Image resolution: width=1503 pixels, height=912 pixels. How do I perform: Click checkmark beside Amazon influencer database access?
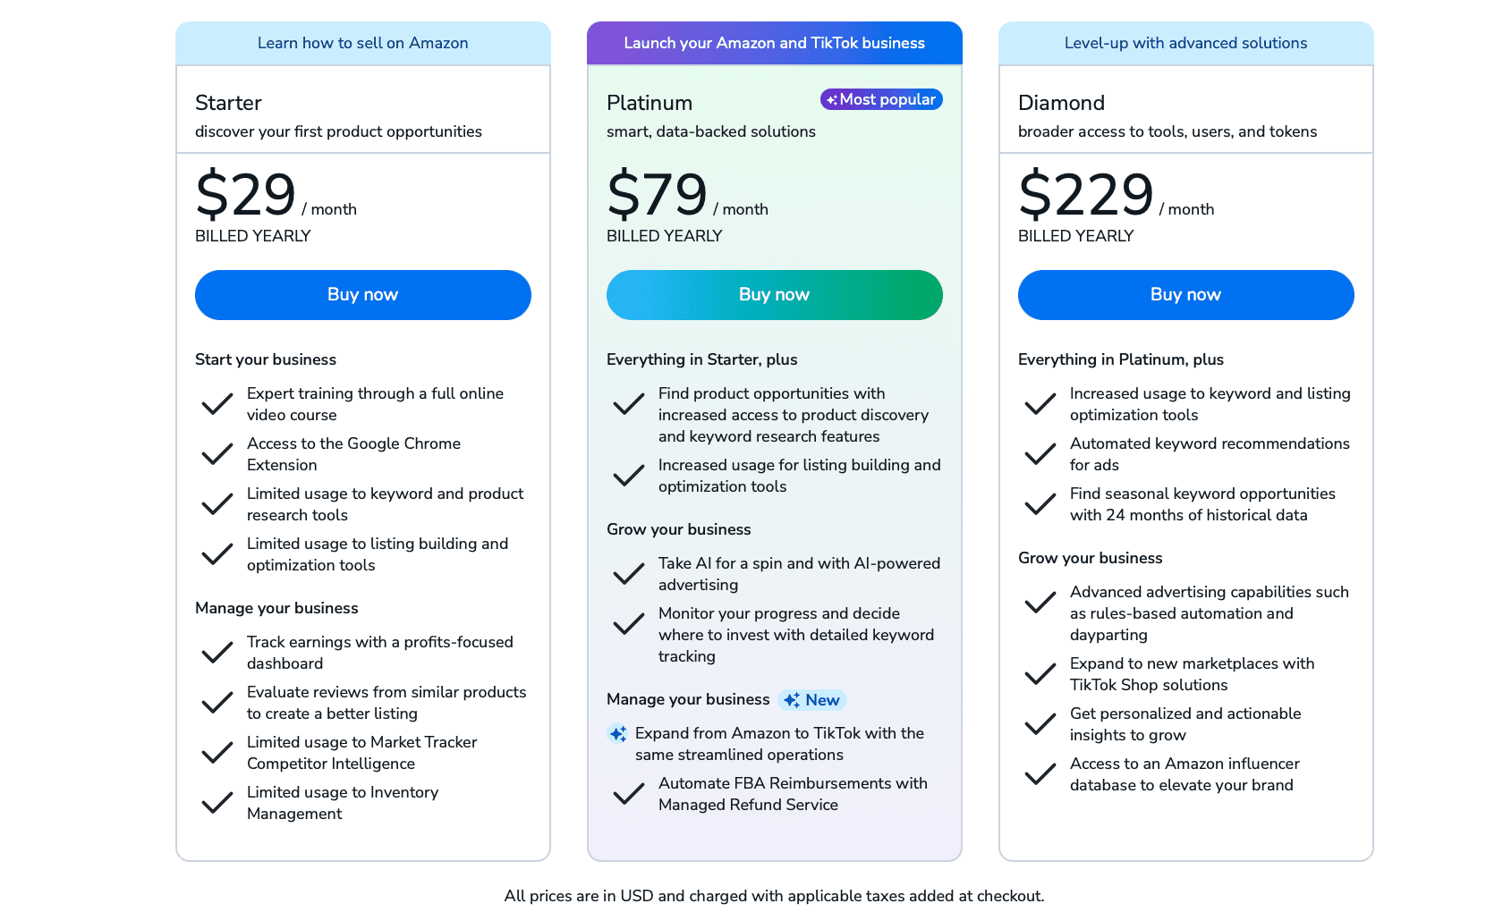1040,774
